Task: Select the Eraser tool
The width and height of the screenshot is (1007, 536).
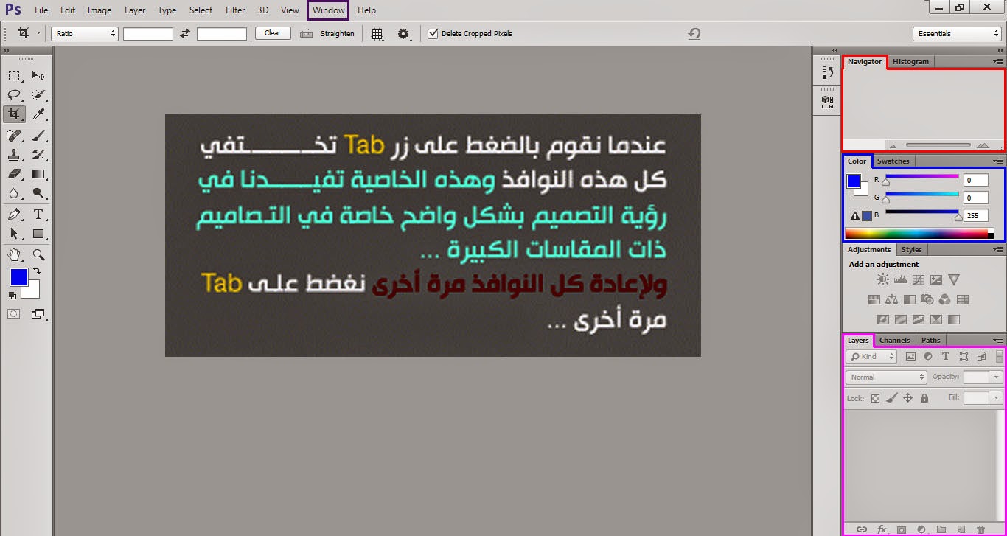Action: [x=14, y=174]
